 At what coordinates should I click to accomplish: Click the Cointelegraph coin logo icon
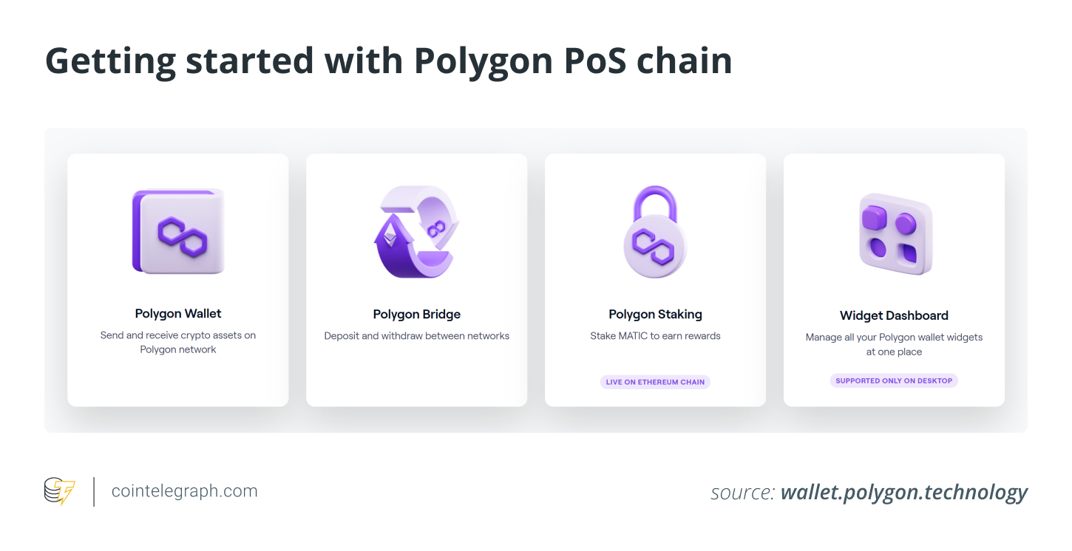click(x=60, y=491)
